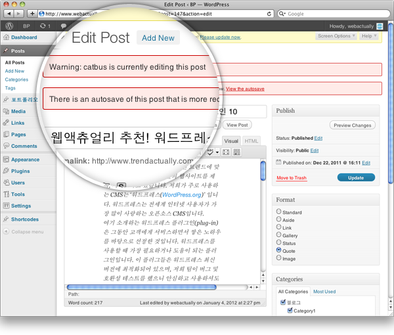Click the Settings sidebar icon
This screenshot has height=335, width=394.
coord(6,206)
